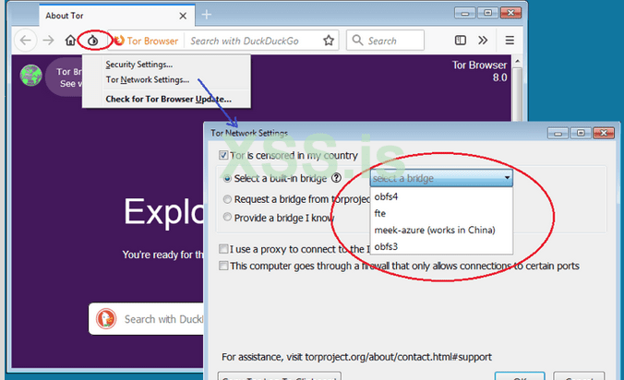Switch to the About Tor tab

[117, 16]
